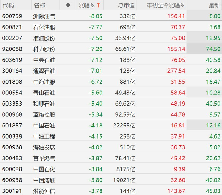Select 首华燃气 in the list
Image resolution: width=222 pixels, height=195 pixels.
click(x=44, y=158)
